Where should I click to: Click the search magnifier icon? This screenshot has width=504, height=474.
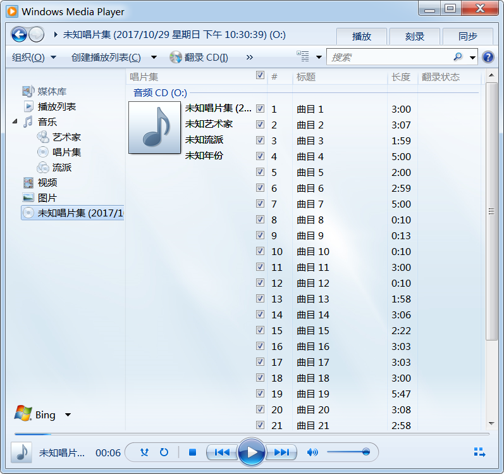[458, 57]
